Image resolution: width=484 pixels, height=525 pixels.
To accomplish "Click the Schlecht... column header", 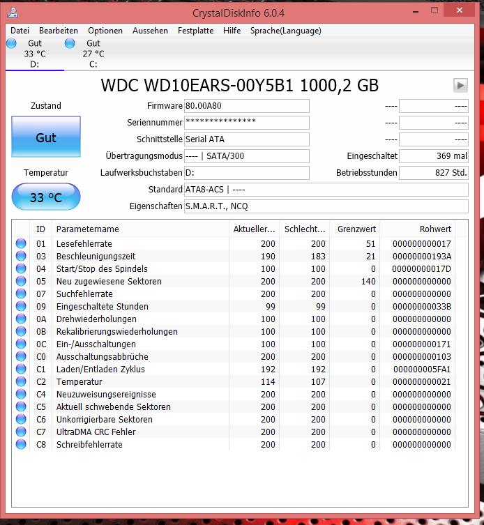I will [305, 229].
